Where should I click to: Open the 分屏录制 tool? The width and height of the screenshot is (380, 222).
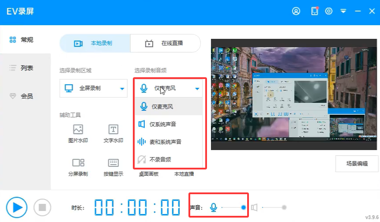point(78,167)
